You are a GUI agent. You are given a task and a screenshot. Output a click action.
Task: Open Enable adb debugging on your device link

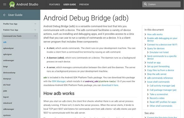click(x=162, y=40)
